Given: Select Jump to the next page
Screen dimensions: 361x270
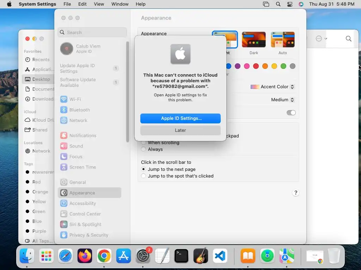Looking at the screenshot, I should tap(143, 169).
